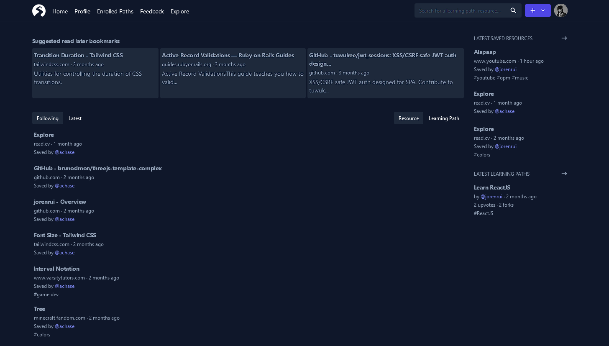Open the Explore navigation item
This screenshot has width=609, height=346.
click(179, 11)
